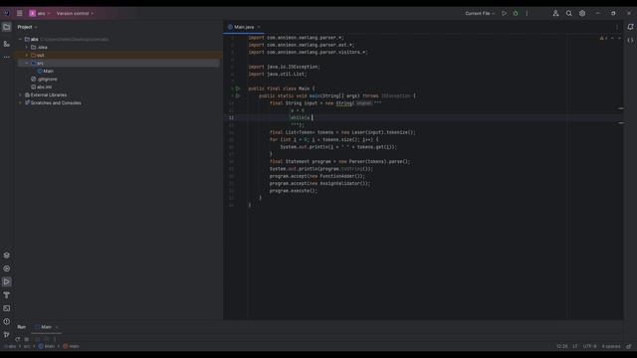
Task: Switch to the Main.java editor tab
Action: click(x=244, y=27)
